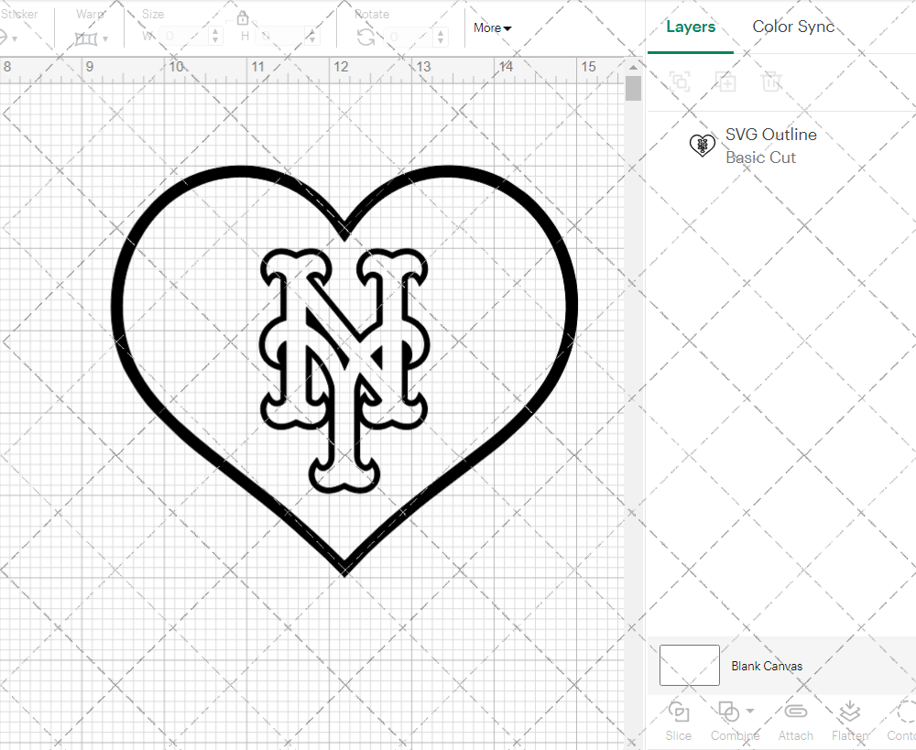
Task: Click the Delete layer trash icon
Action: (x=771, y=82)
